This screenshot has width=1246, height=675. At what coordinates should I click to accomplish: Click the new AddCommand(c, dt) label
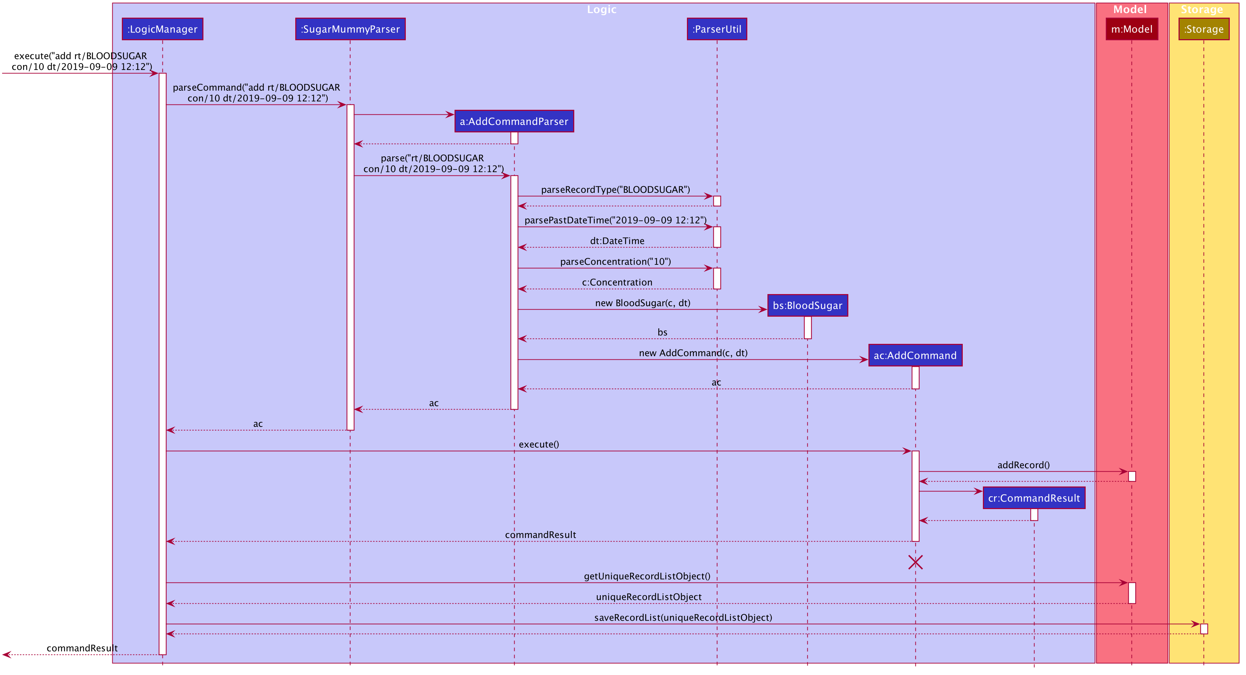pos(693,353)
